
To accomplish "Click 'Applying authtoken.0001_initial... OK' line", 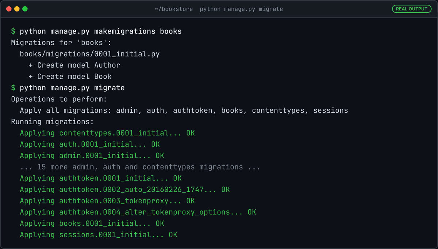I will pos(101,178).
